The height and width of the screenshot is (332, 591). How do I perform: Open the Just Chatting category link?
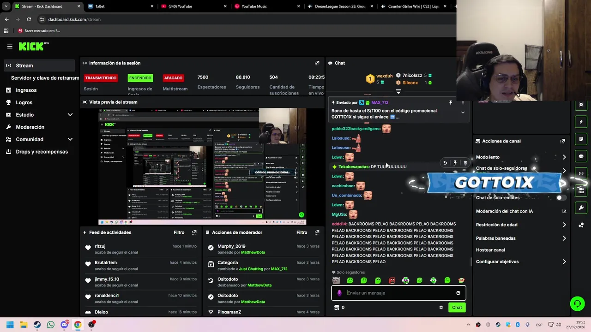coord(251,269)
